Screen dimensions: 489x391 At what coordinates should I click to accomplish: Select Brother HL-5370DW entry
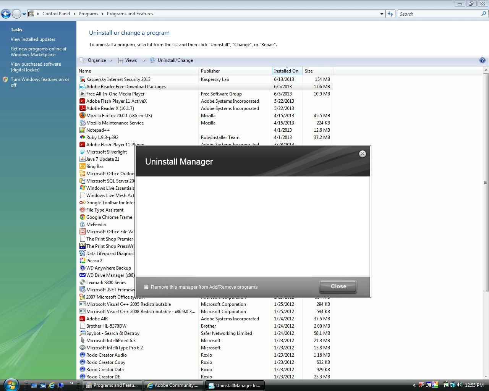(205, 326)
